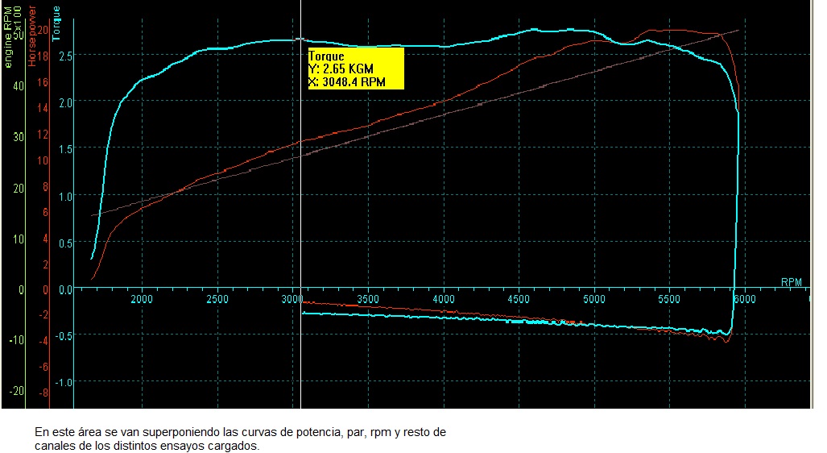Click the 10 value on the Horse power axis
The height and width of the screenshot is (453, 827).
tap(44, 160)
